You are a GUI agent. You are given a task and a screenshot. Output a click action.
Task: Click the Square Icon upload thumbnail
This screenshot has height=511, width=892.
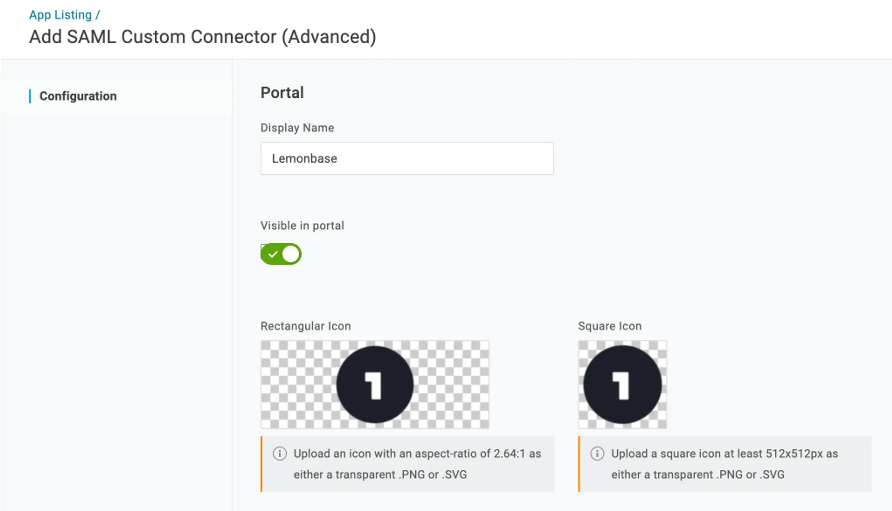tap(623, 384)
